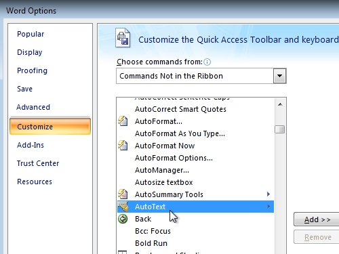This screenshot has height=254, width=339.
Task: Click the Customize header toolbar icon
Action: 123,38
